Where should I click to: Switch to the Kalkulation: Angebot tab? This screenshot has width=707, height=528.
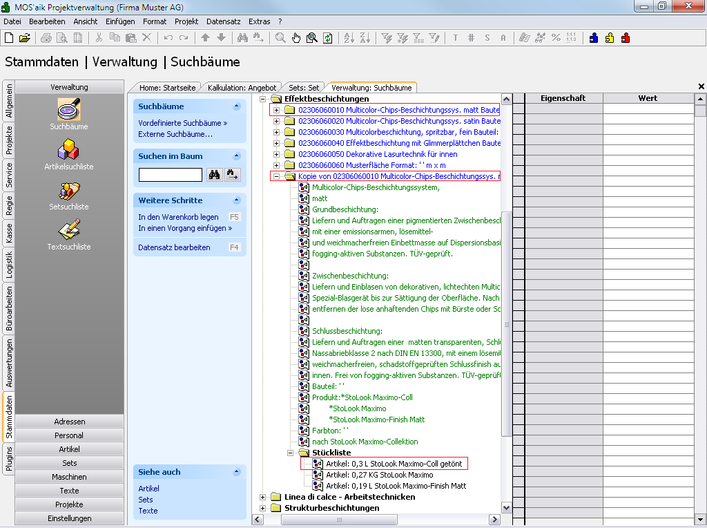[x=242, y=88]
